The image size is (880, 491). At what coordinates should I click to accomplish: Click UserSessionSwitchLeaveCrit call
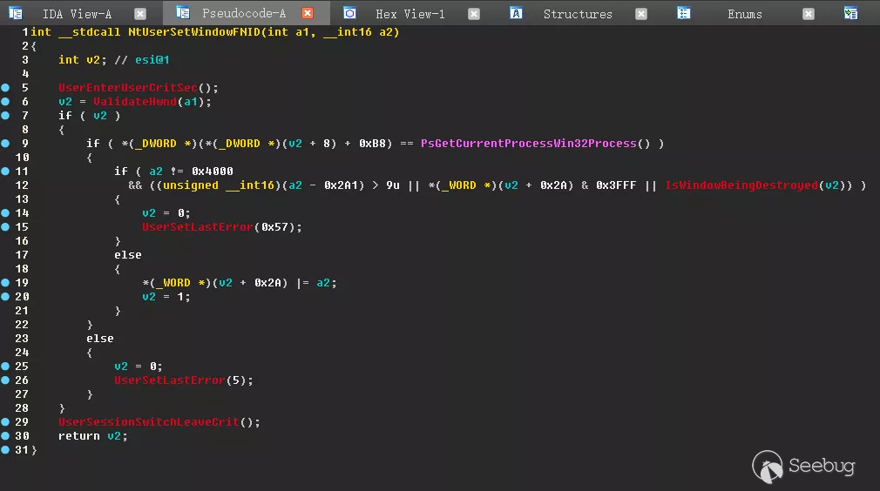tap(149, 421)
